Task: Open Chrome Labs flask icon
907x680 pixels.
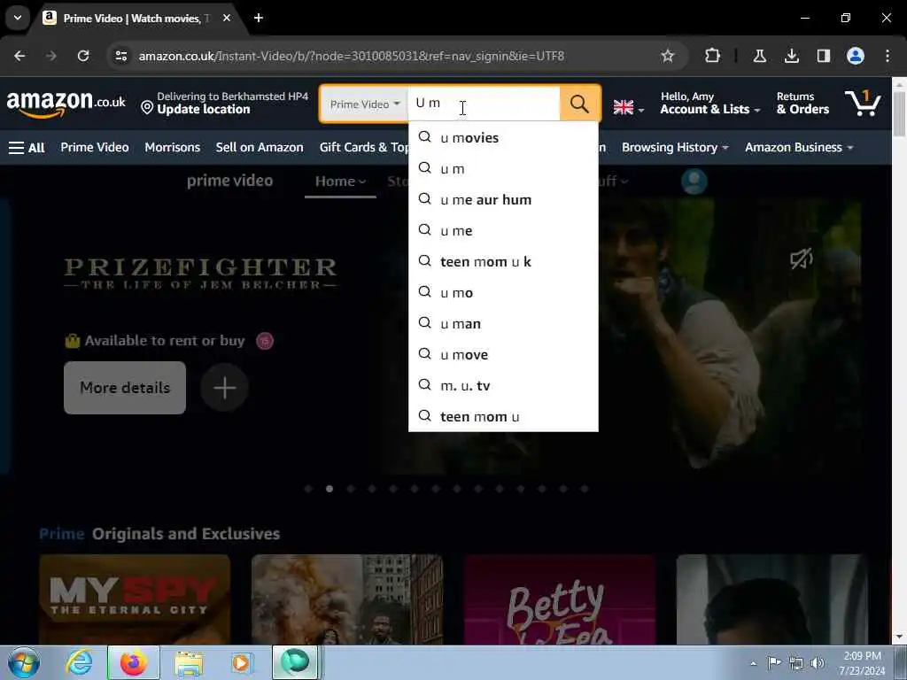Action: point(759,56)
